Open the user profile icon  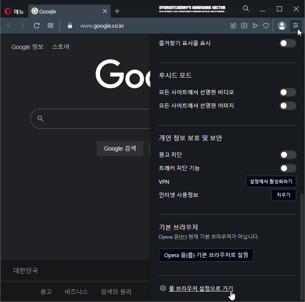tap(282, 26)
